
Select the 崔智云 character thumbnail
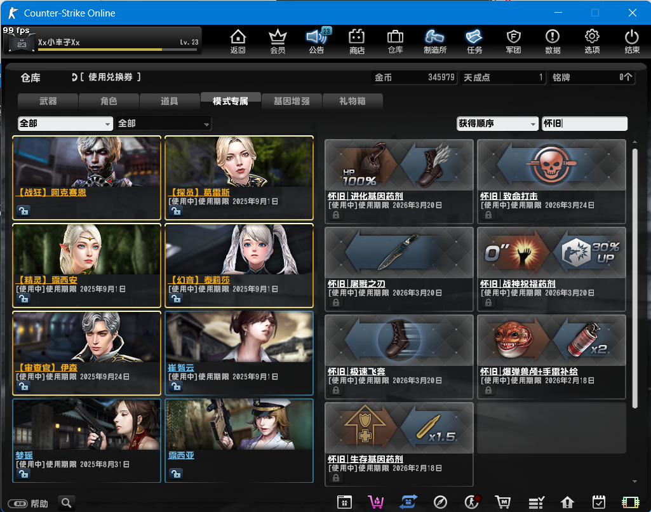(239, 337)
